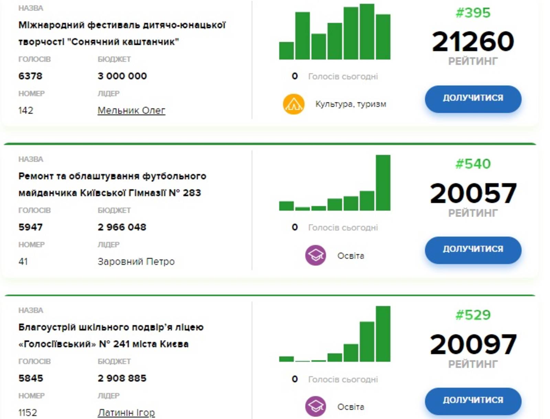Click ДОЛУЧИТИСЯ for the Голосіївський lyceum project
550x419 pixels.
click(x=473, y=401)
